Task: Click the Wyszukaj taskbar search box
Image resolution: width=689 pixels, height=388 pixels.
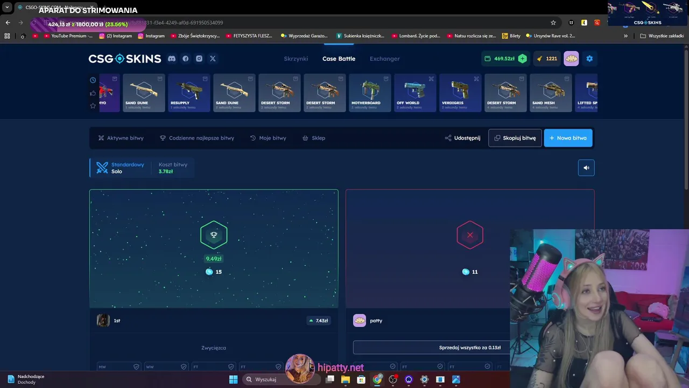Action: point(280,379)
